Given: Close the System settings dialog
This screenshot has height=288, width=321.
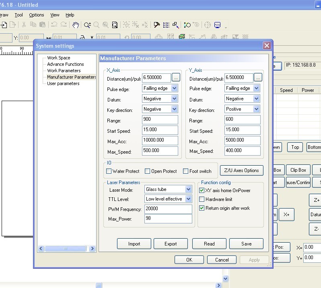Looking at the screenshot, I should click(x=267, y=46).
